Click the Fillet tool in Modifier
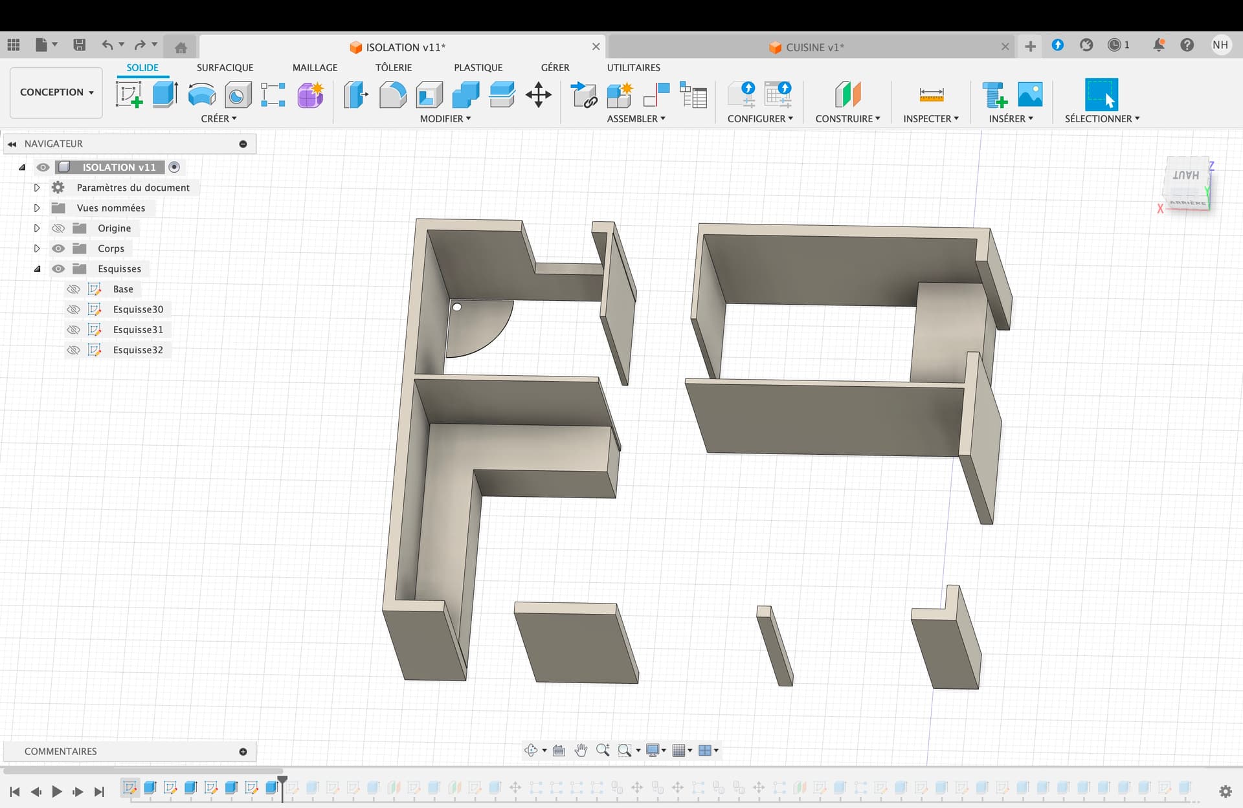This screenshot has width=1243, height=808. [x=392, y=95]
